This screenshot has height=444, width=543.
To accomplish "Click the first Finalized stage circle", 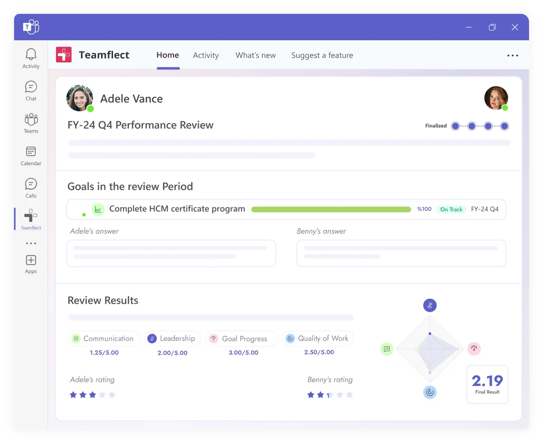I will point(455,126).
